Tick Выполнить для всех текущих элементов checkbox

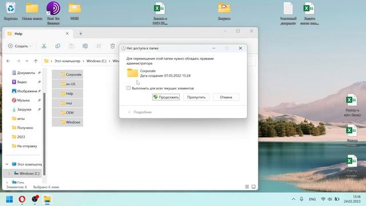(128, 88)
